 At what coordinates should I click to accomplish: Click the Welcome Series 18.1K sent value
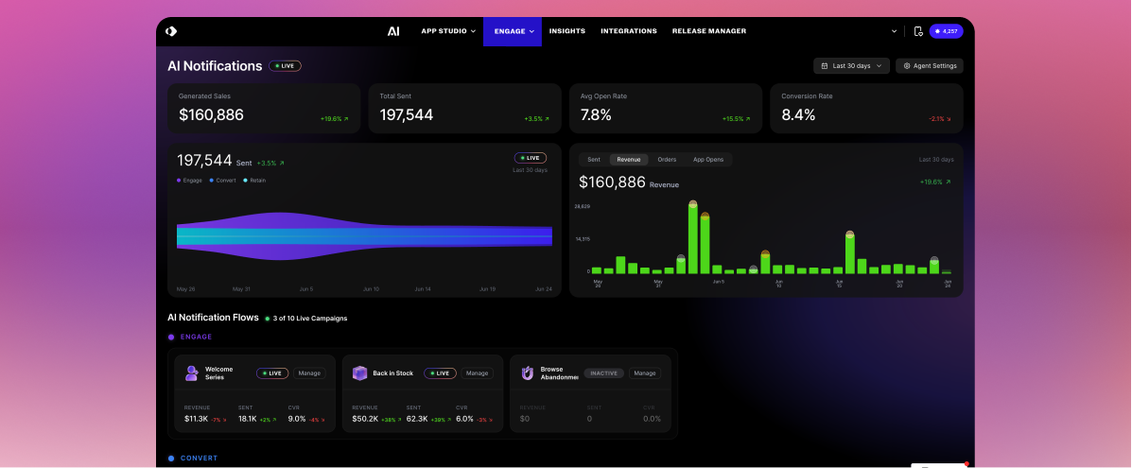pyautogui.click(x=248, y=419)
